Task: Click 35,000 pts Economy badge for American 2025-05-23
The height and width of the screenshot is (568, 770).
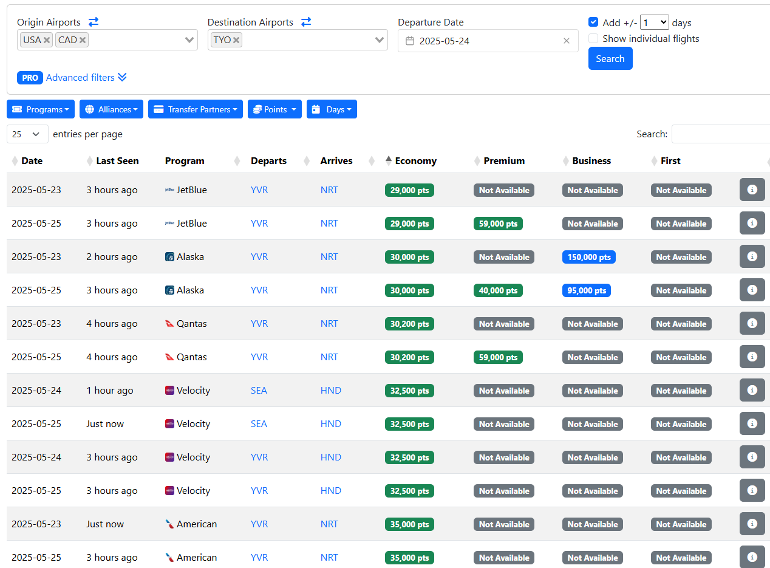Action: [x=409, y=524]
